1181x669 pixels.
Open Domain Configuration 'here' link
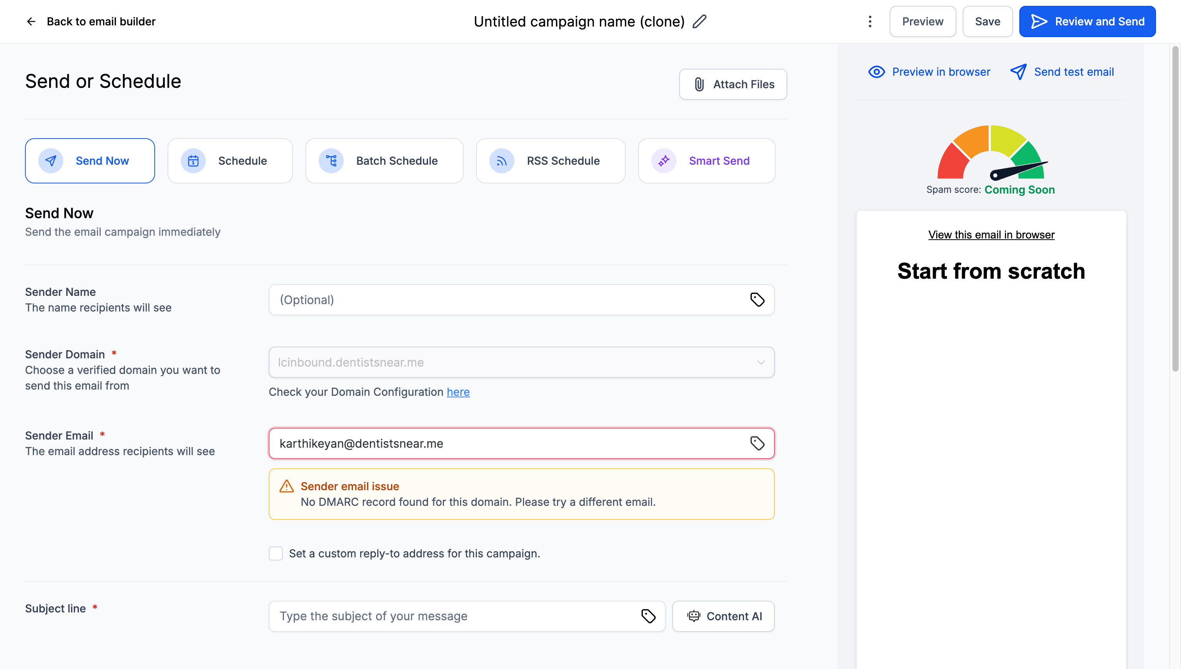[x=458, y=392]
